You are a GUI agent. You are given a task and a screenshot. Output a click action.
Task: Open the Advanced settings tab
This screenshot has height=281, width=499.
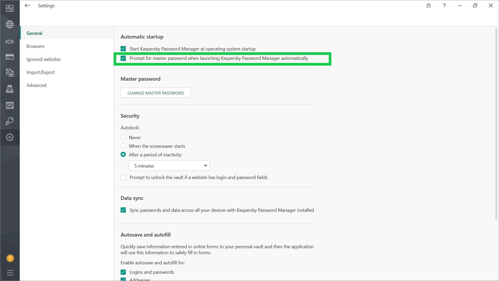point(67,85)
